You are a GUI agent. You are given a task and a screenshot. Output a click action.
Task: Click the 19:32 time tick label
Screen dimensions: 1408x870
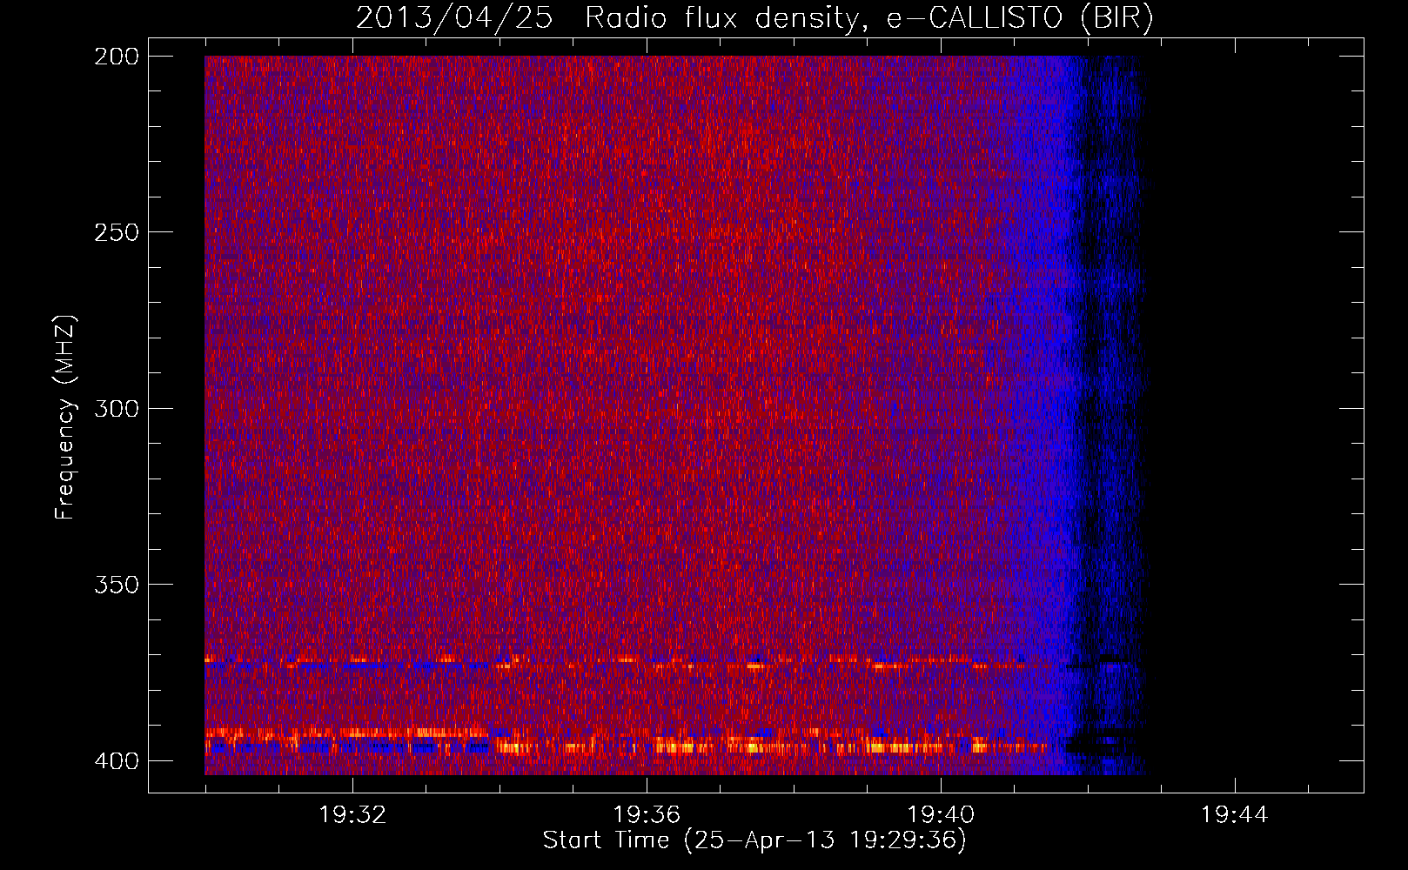point(352,815)
